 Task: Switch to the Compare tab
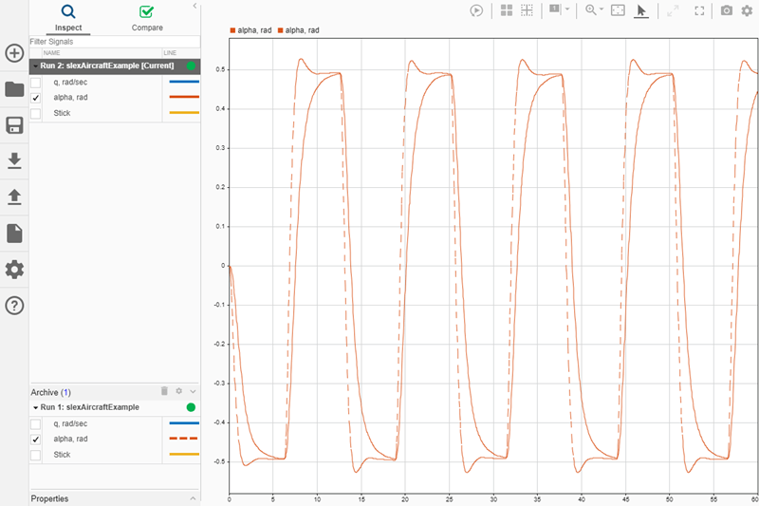(x=145, y=18)
